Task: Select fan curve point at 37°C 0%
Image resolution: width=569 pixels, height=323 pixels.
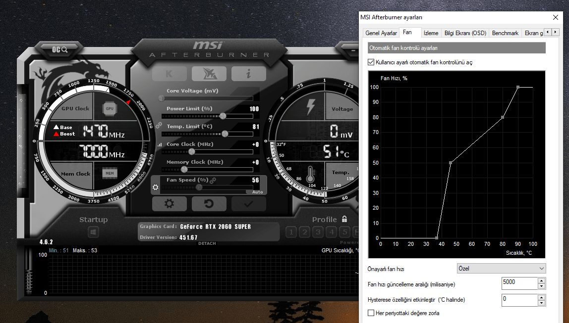Action: (x=437, y=238)
